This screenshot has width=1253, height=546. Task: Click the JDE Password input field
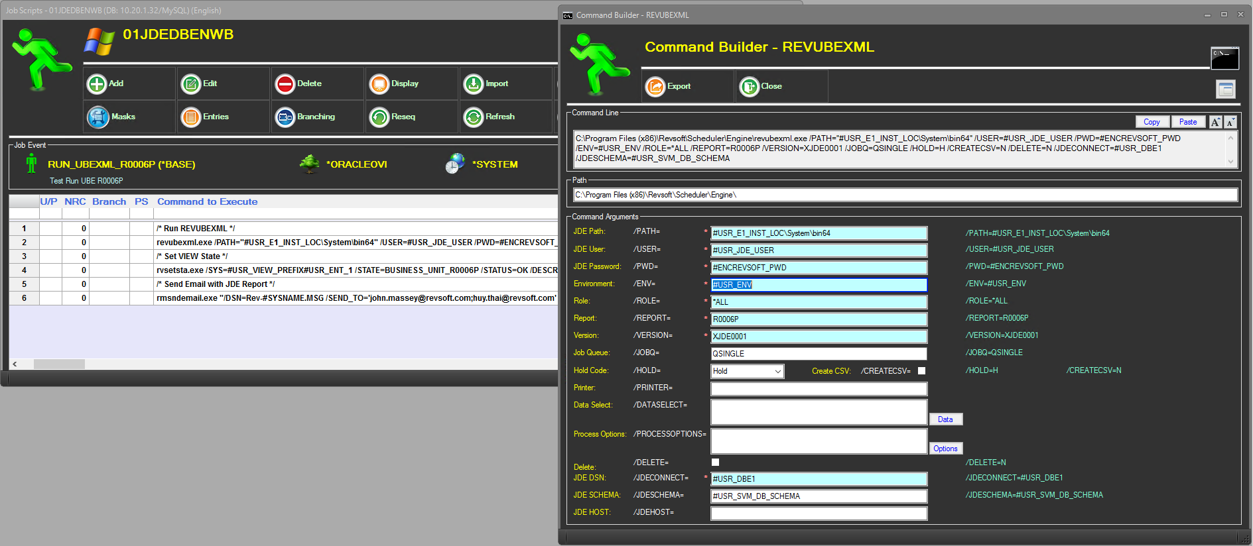point(819,268)
